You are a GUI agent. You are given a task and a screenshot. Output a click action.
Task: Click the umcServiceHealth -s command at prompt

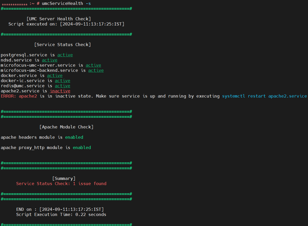pos(66,4)
